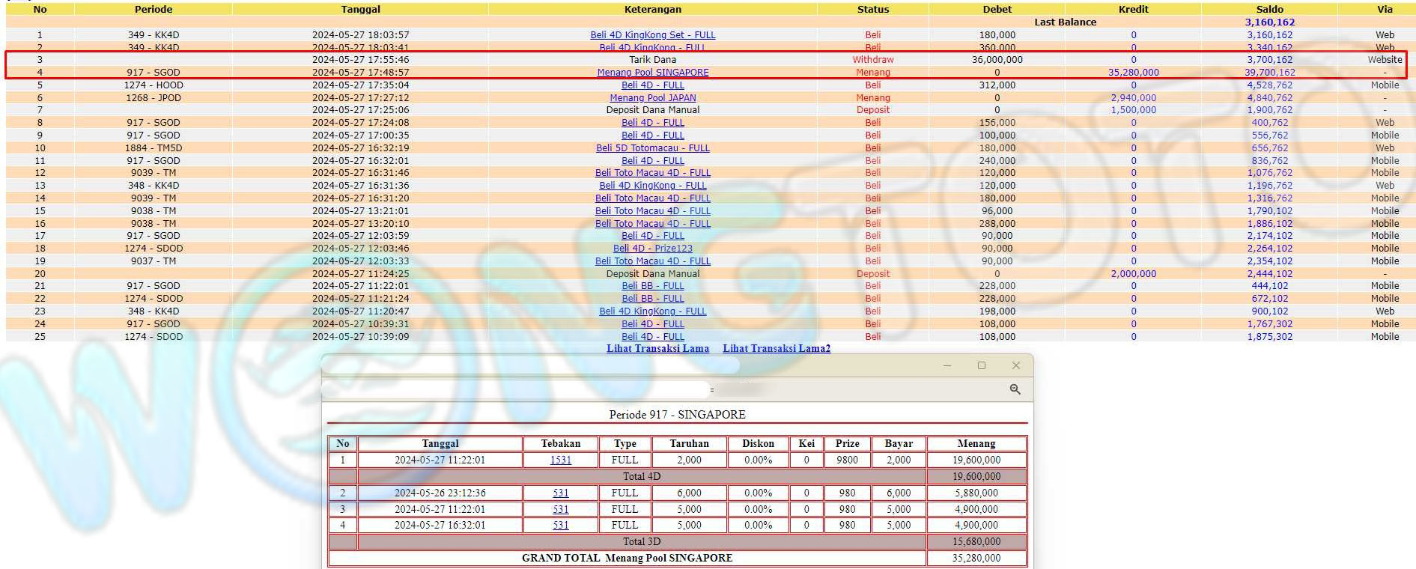This screenshot has height=569, width=1416.
Task: Click the popup window address bar
Action: (517, 389)
